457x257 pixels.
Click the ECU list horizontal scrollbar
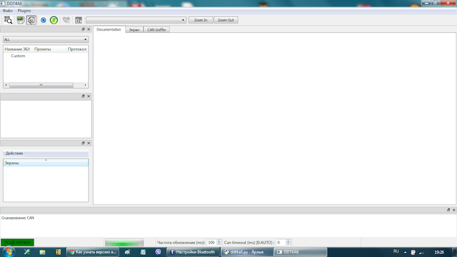pos(41,85)
